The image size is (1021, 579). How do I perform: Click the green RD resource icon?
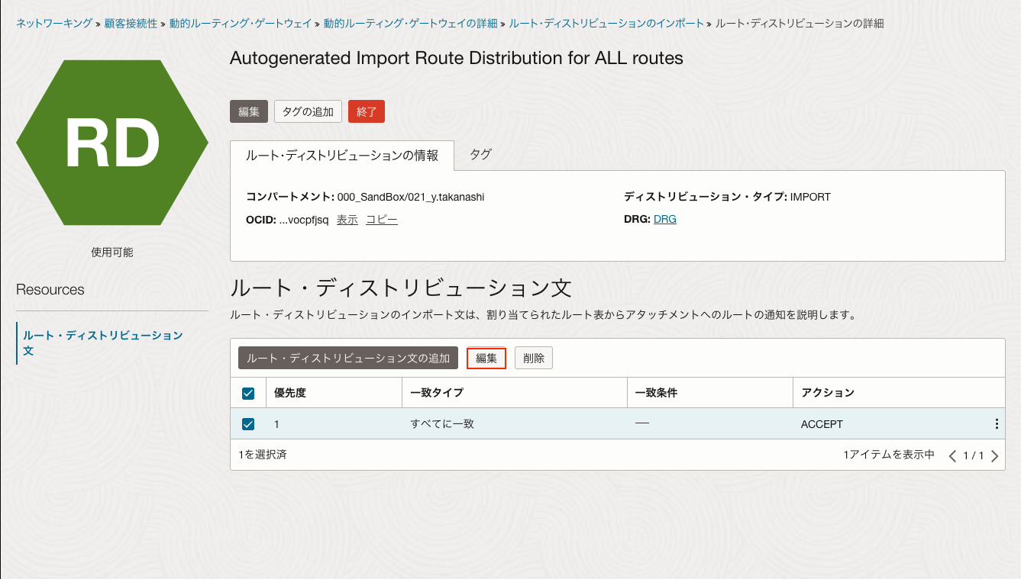coord(111,142)
